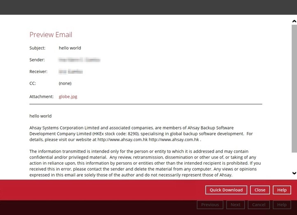Click the dimmed Previous button
Image resolution: width=297 pixels, height=215 pixels.
tap(210, 205)
